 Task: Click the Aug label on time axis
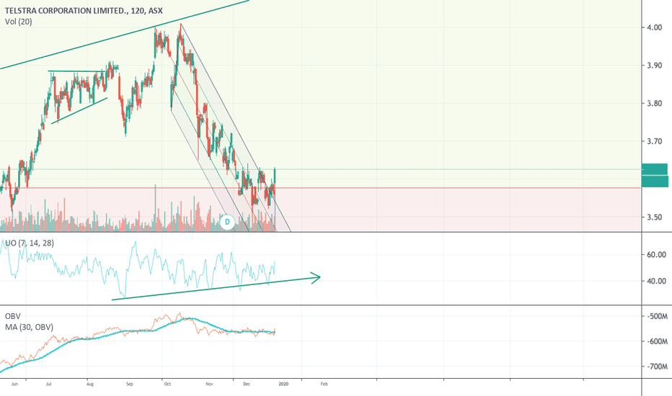[x=89, y=384]
